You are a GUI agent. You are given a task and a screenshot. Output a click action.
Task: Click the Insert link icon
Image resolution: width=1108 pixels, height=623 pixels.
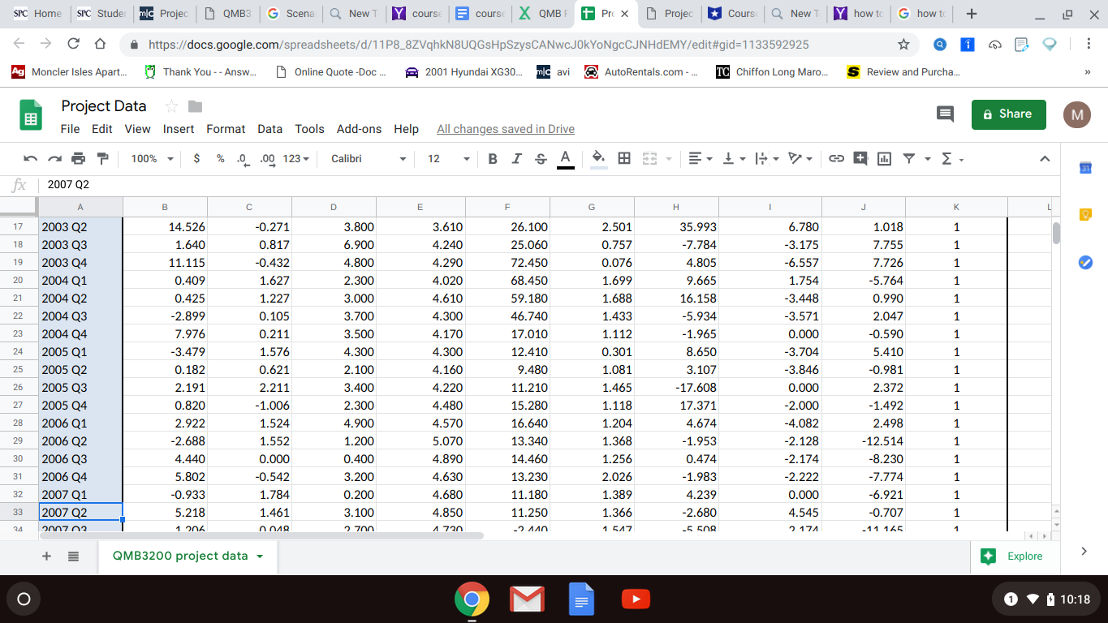click(x=836, y=159)
